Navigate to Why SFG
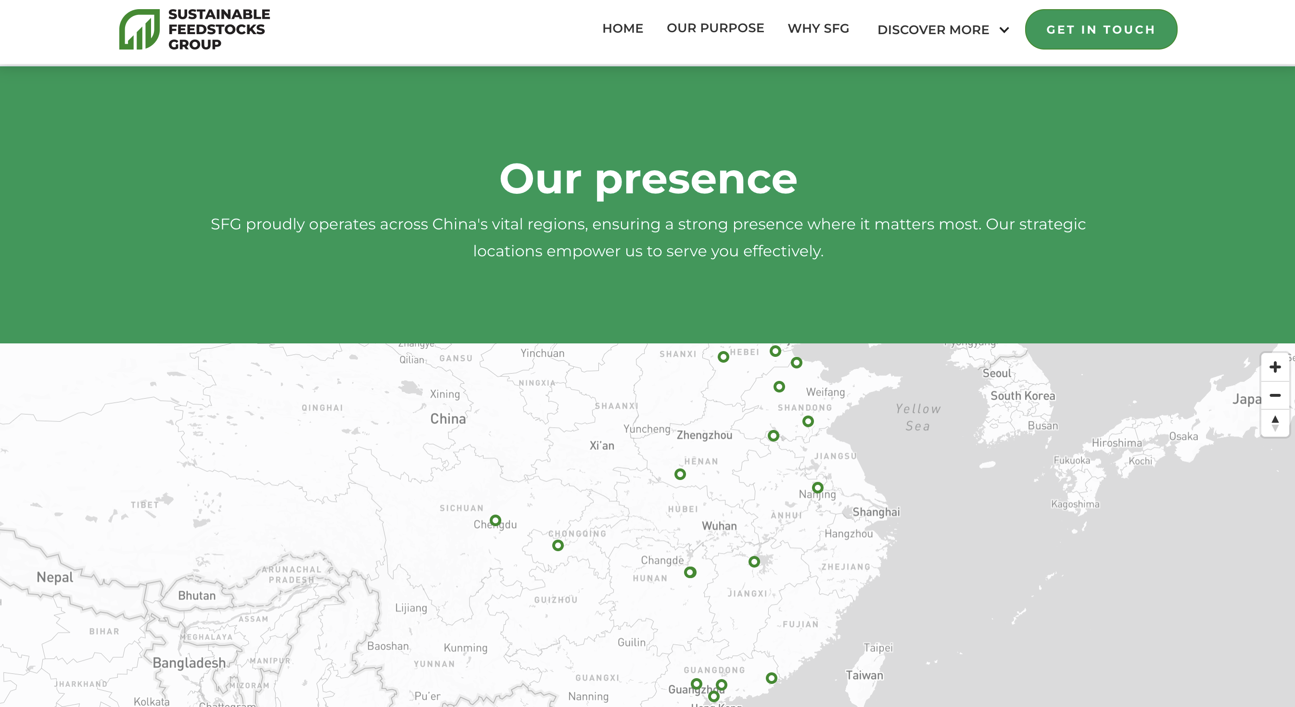 click(x=818, y=29)
